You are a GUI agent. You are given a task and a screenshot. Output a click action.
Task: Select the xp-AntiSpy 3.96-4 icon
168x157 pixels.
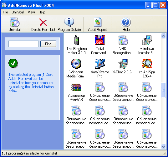point(147,63)
